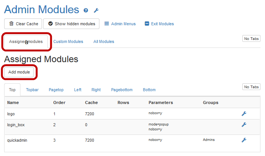Screen dimensions: 265x156
Task: Open the Custom Modules tab
Action: coord(68,41)
